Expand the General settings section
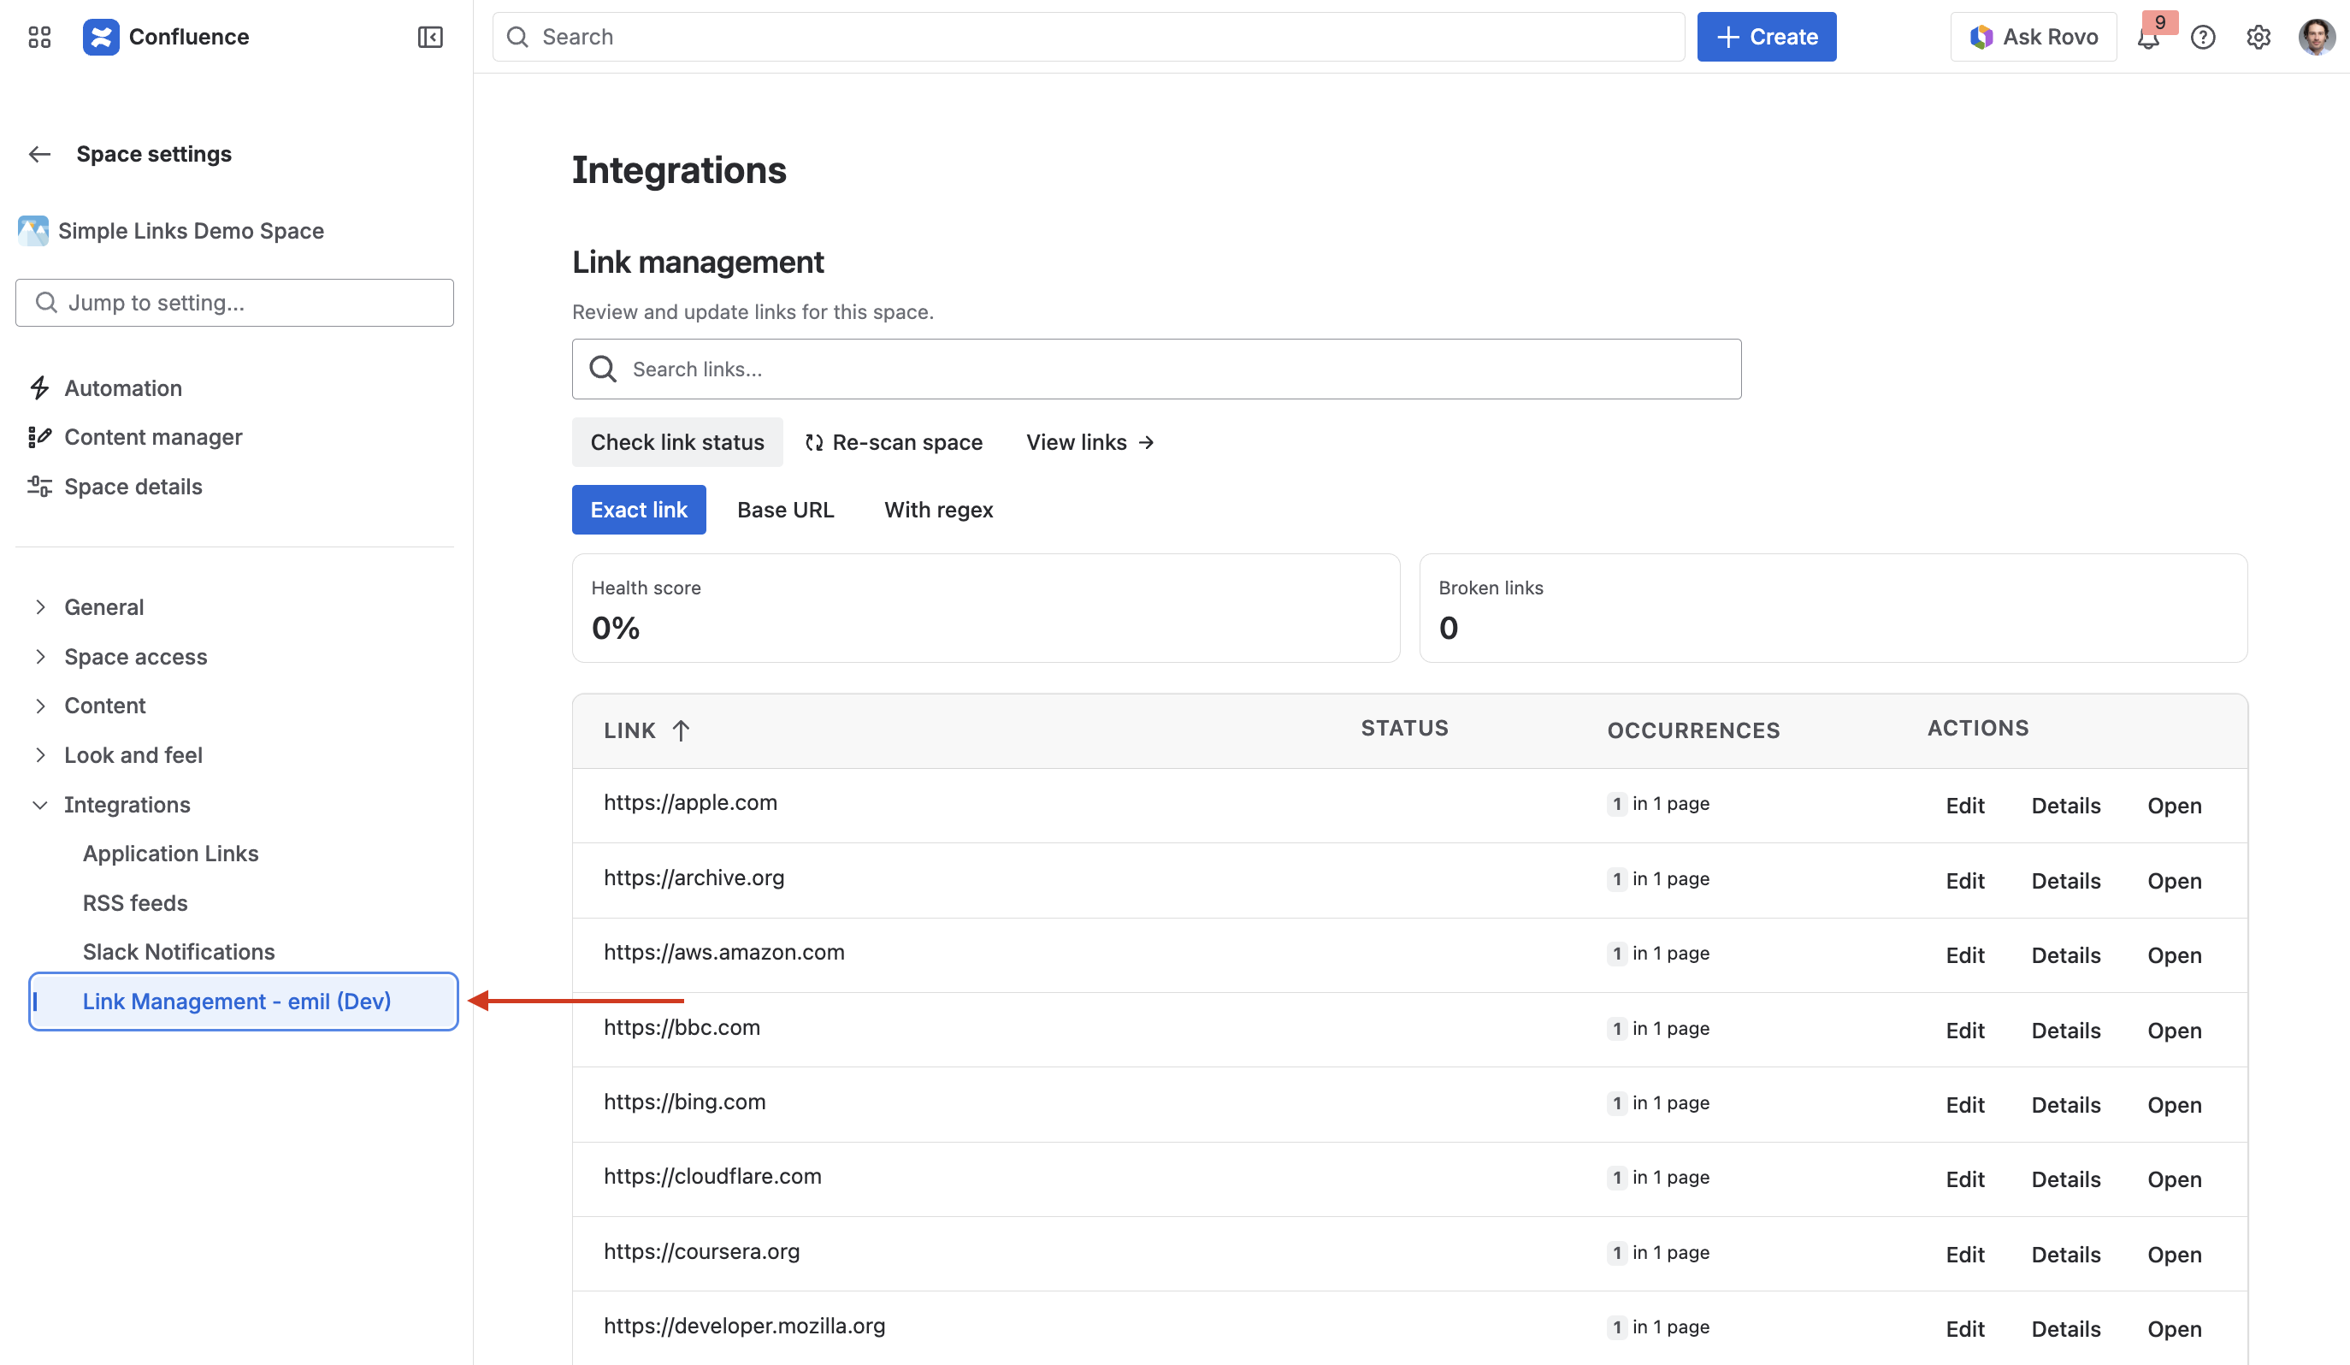 tap(41, 608)
